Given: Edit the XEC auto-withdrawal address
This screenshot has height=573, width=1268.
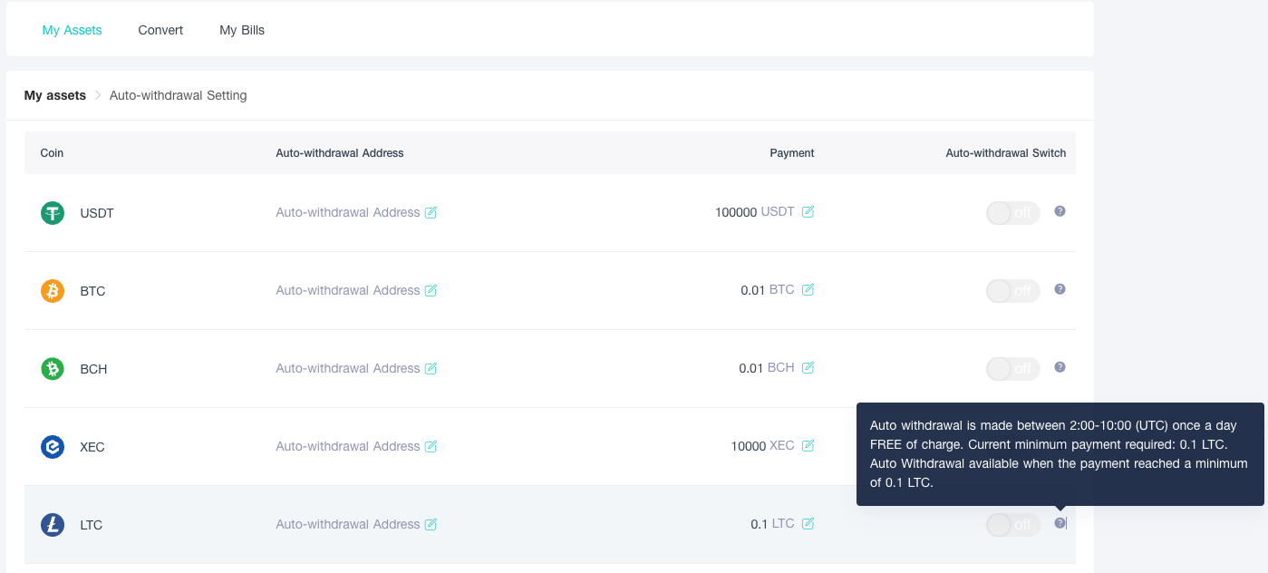Looking at the screenshot, I should click(x=431, y=447).
